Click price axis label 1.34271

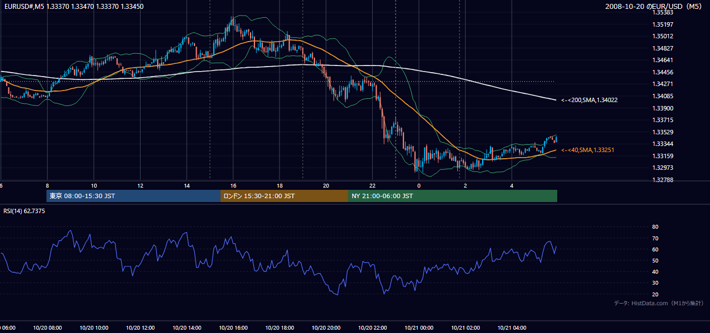[663, 84]
